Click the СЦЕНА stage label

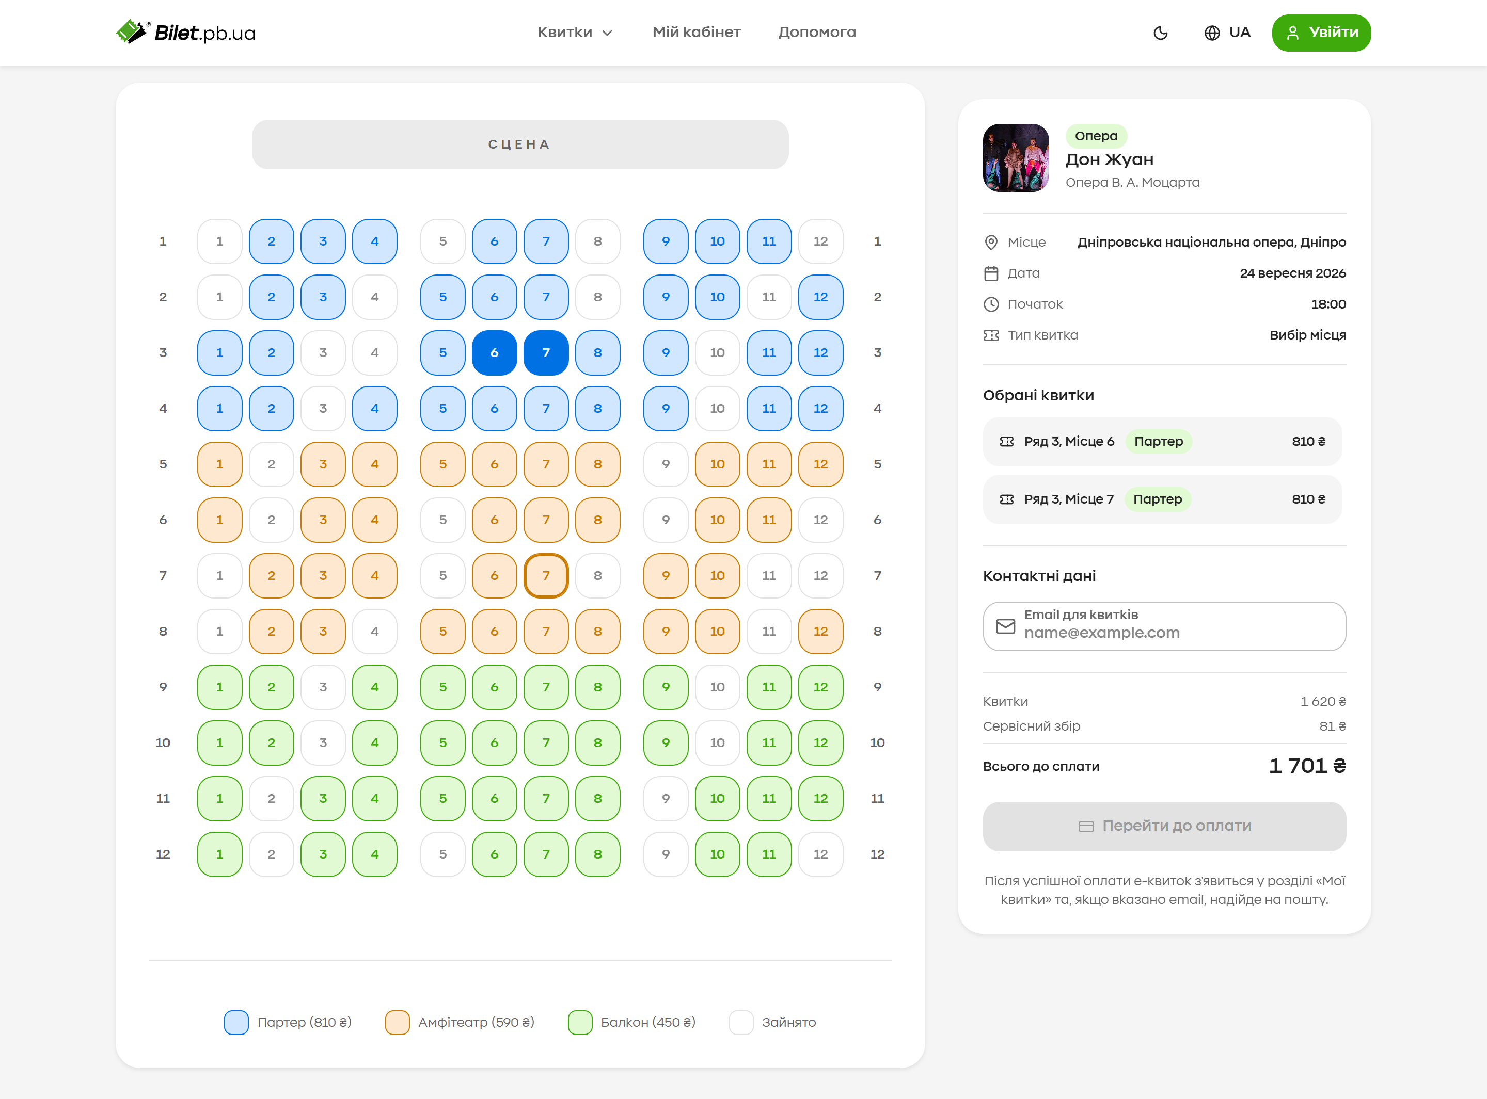click(x=520, y=144)
